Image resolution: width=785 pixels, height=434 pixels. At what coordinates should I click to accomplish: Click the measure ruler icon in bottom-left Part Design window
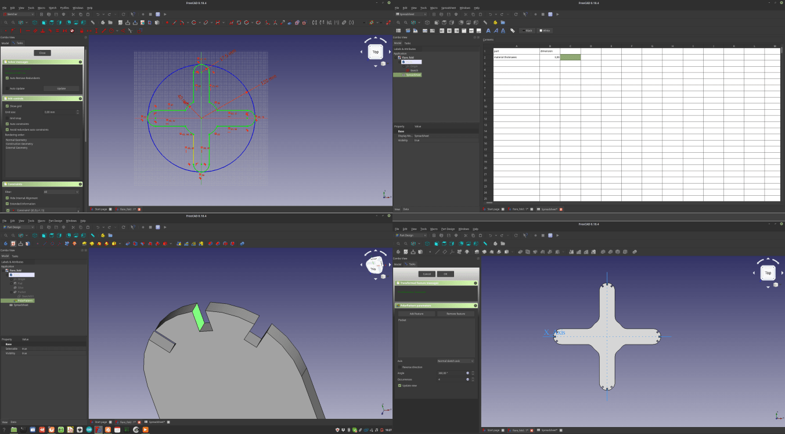(x=92, y=235)
